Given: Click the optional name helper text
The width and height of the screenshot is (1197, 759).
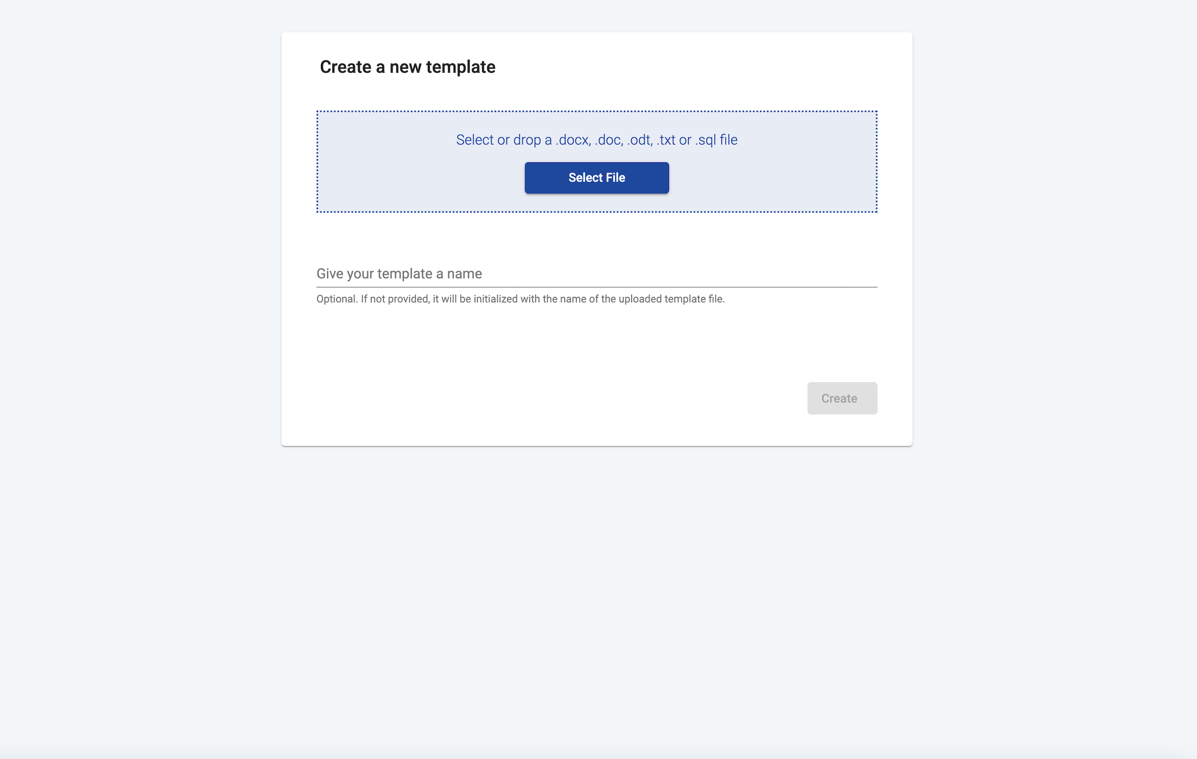Looking at the screenshot, I should pyautogui.click(x=520, y=298).
